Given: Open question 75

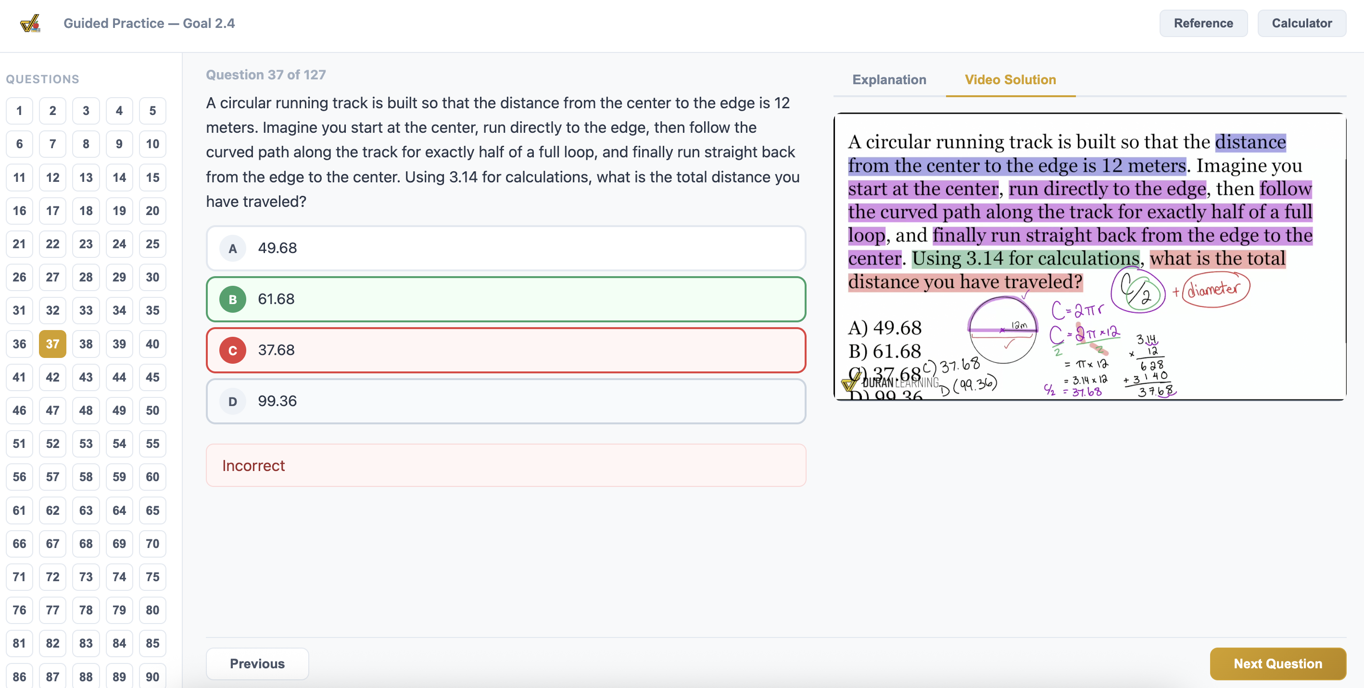Looking at the screenshot, I should tap(152, 577).
